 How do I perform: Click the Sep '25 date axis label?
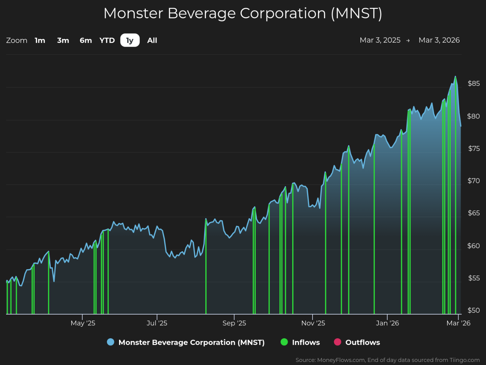234,323
